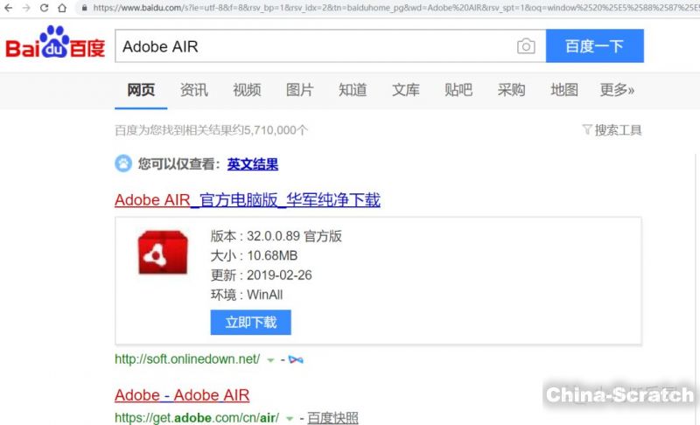Click the browser home icon

61,8
